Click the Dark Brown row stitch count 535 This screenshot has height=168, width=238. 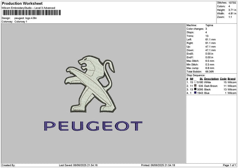201,86
